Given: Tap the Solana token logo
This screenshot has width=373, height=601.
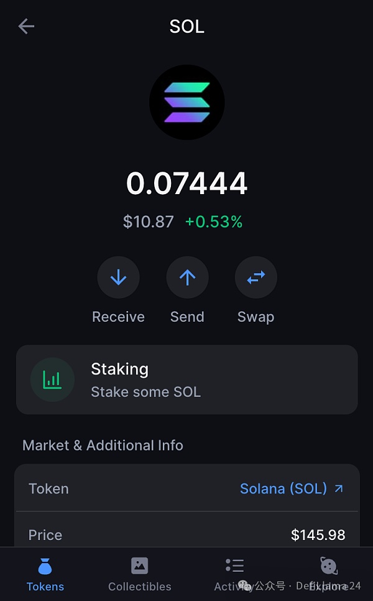Looking at the screenshot, I should coord(186,102).
